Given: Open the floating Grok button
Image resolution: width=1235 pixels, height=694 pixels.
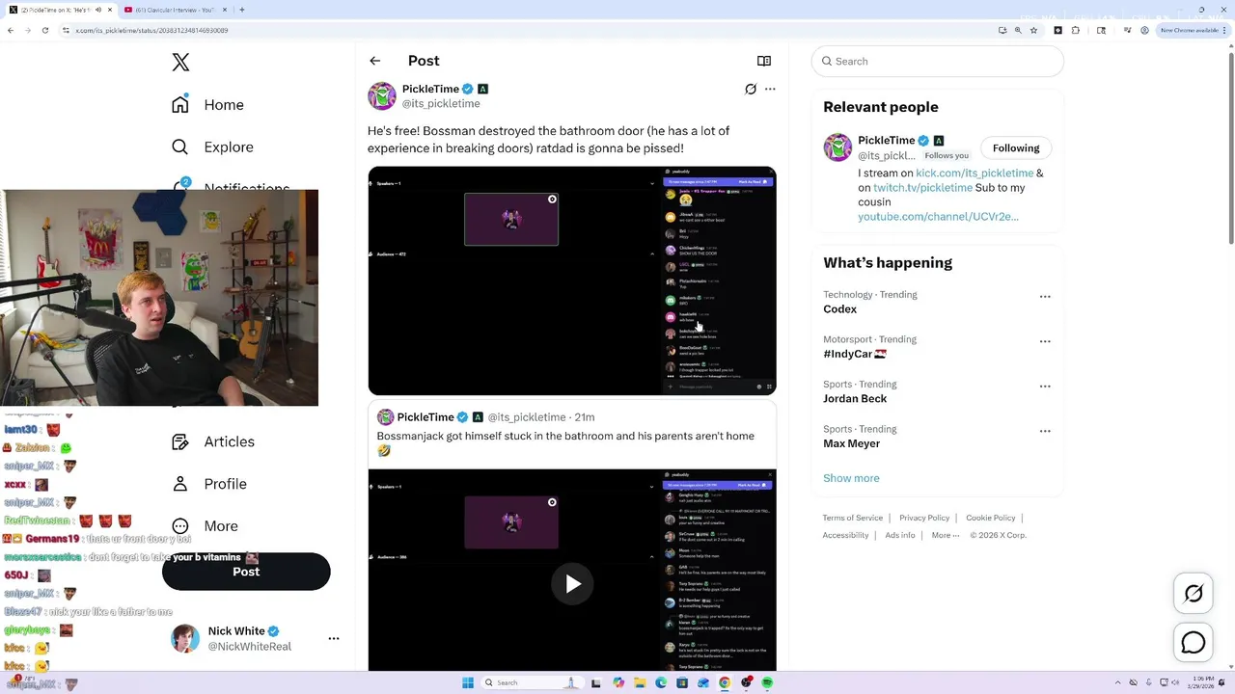Looking at the screenshot, I should 1194,594.
